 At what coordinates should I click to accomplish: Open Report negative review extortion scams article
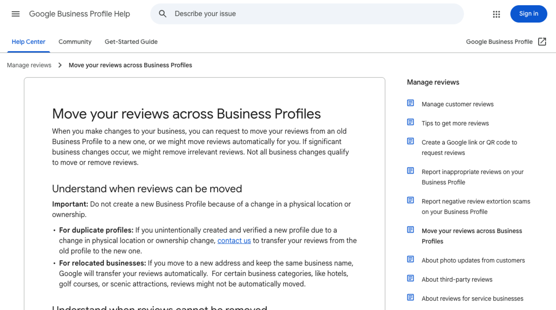tap(476, 206)
